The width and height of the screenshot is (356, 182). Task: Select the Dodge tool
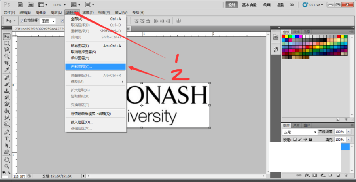(x=7, y=124)
